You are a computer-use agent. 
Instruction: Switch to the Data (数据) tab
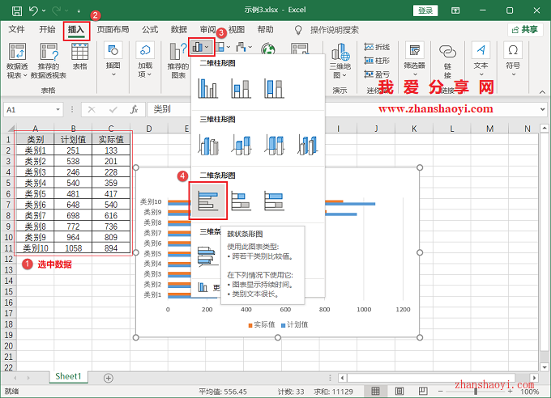point(179,29)
